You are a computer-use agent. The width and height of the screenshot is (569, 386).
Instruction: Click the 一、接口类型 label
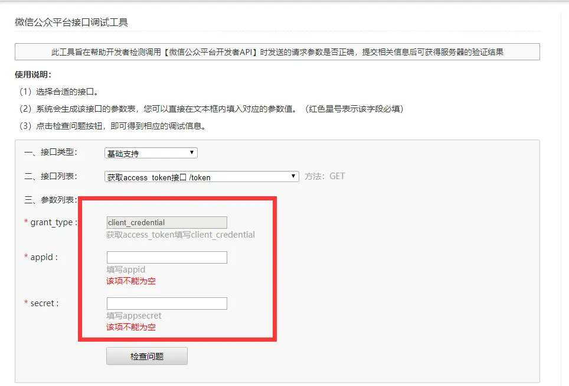[51, 152]
